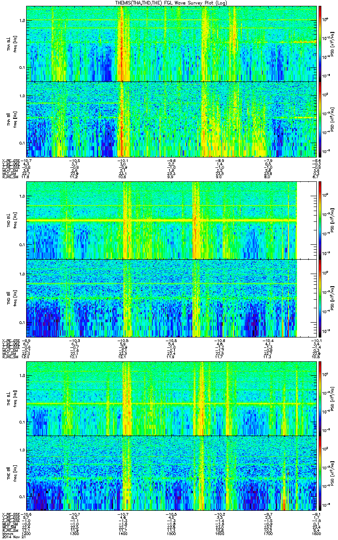
Task: Click the 'X_RE_GSE' row label under the THD panels
Action: pos(12,340)
